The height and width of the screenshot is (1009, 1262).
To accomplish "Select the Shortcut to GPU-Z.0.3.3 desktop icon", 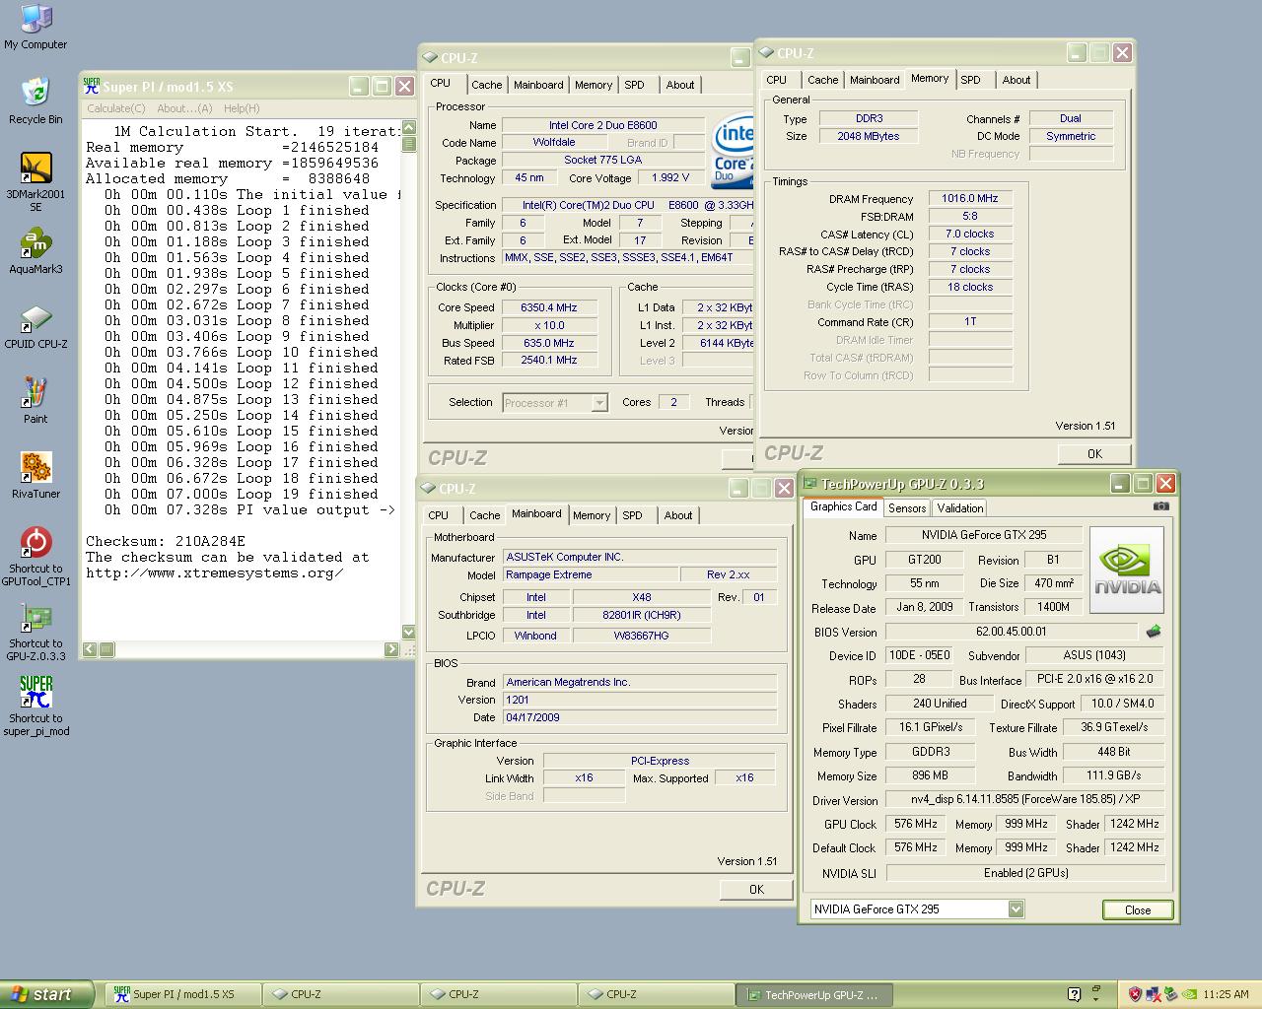I will (35, 632).
